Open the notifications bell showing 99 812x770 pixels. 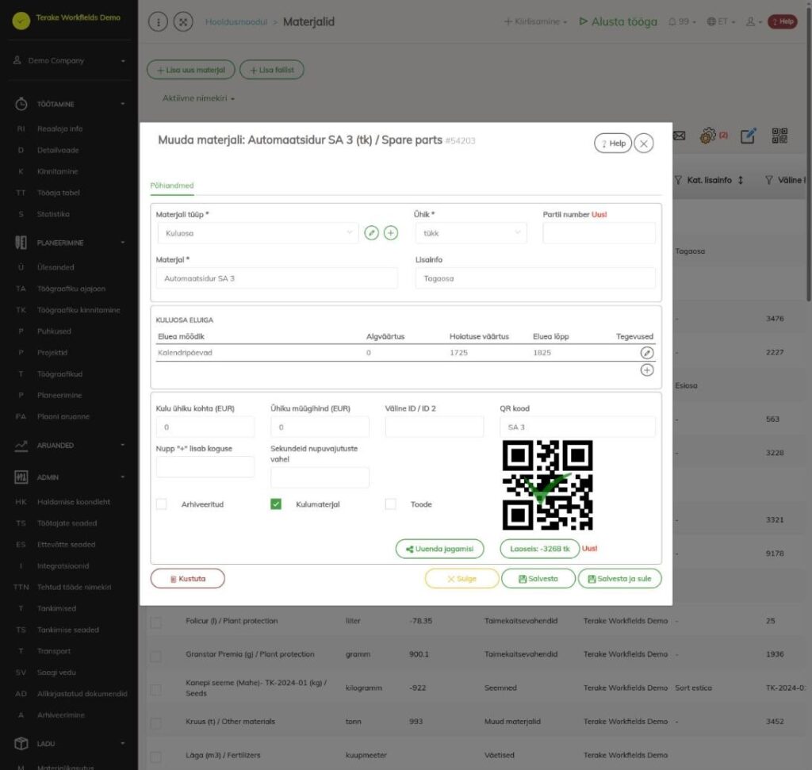681,21
